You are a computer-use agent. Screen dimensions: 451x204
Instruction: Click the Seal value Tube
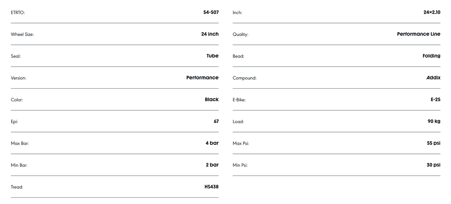tap(212, 56)
